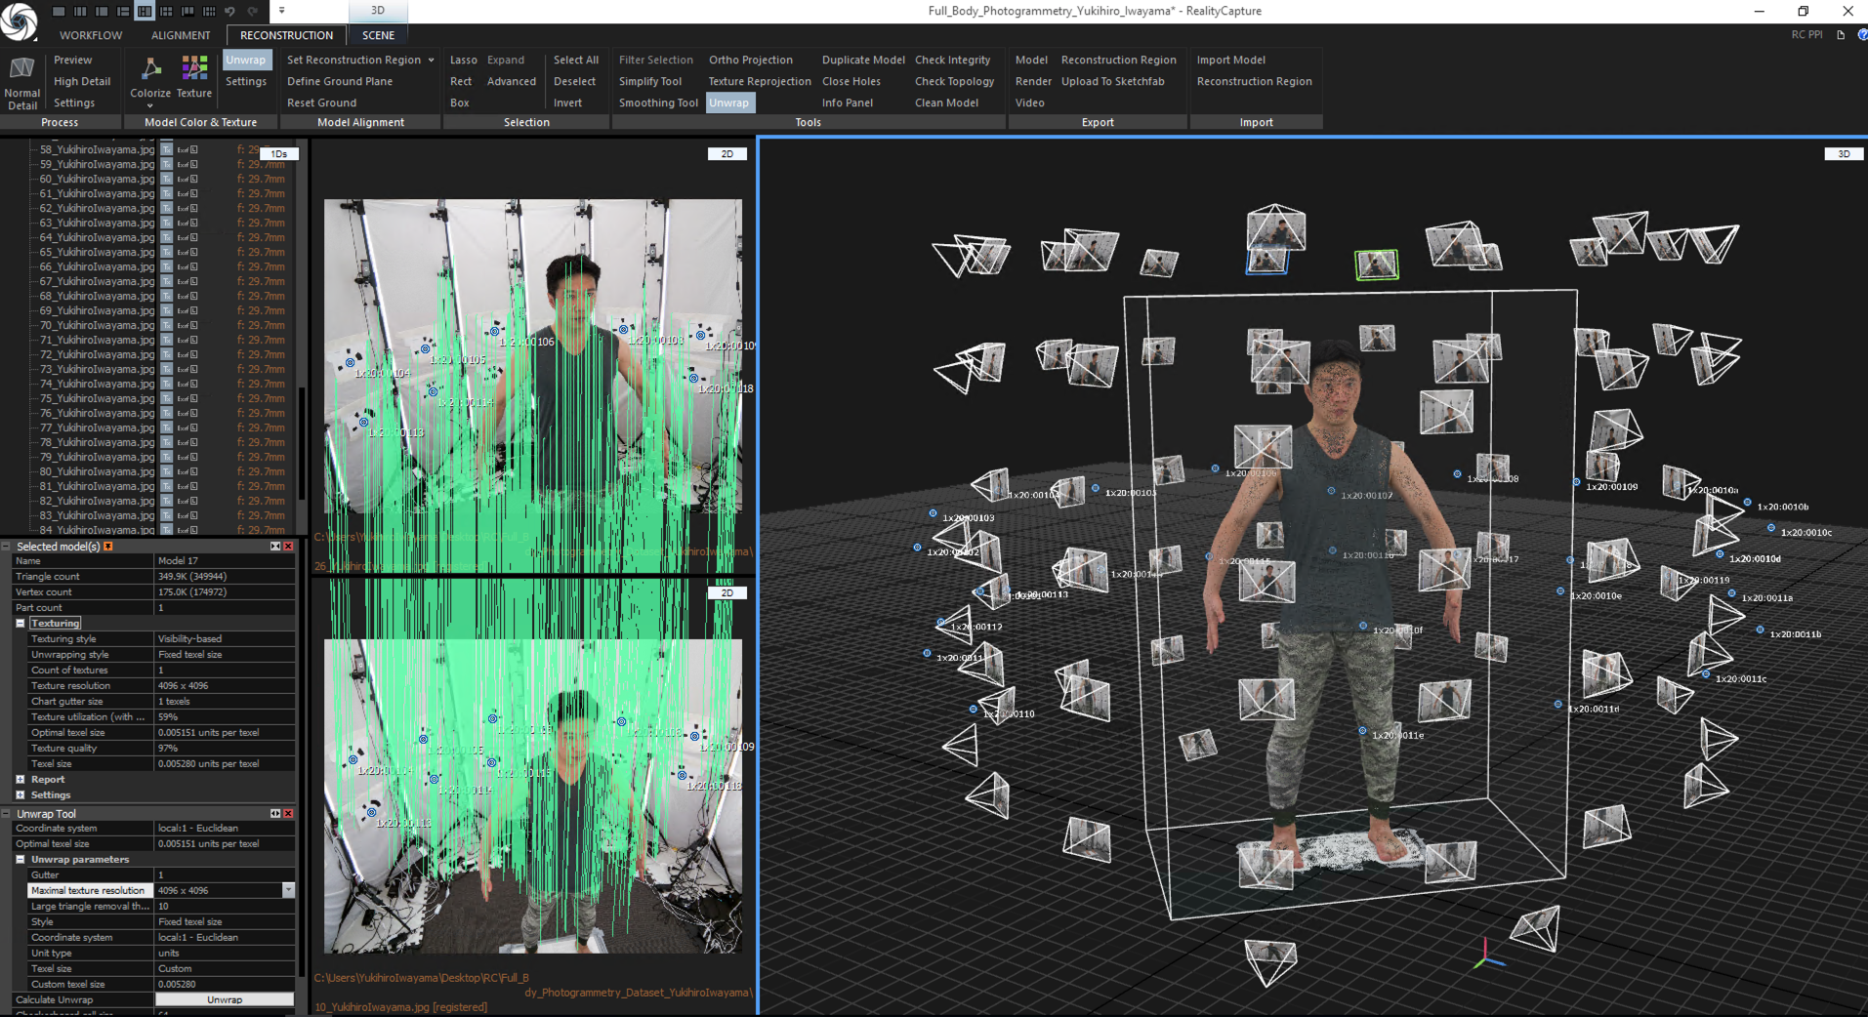The image size is (1868, 1017).
Task: Select 70_YukihiroIwayama.jpg in the image list
Action: pos(97,325)
